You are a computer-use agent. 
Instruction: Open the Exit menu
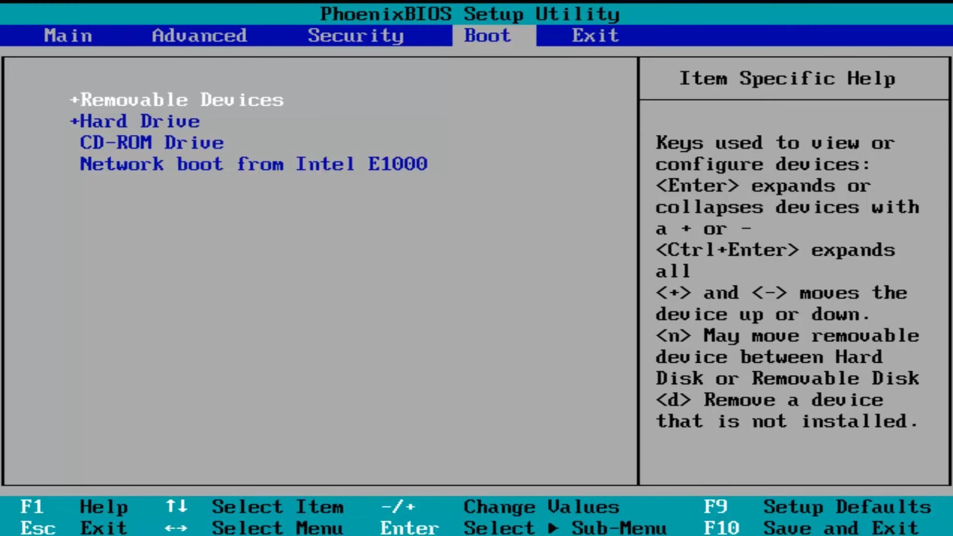[595, 35]
